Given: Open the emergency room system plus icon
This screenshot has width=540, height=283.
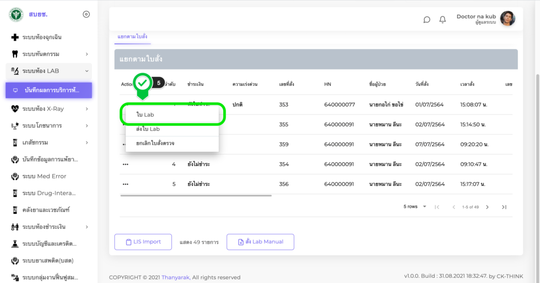Looking at the screenshot, I should click(x=15, y=37).
